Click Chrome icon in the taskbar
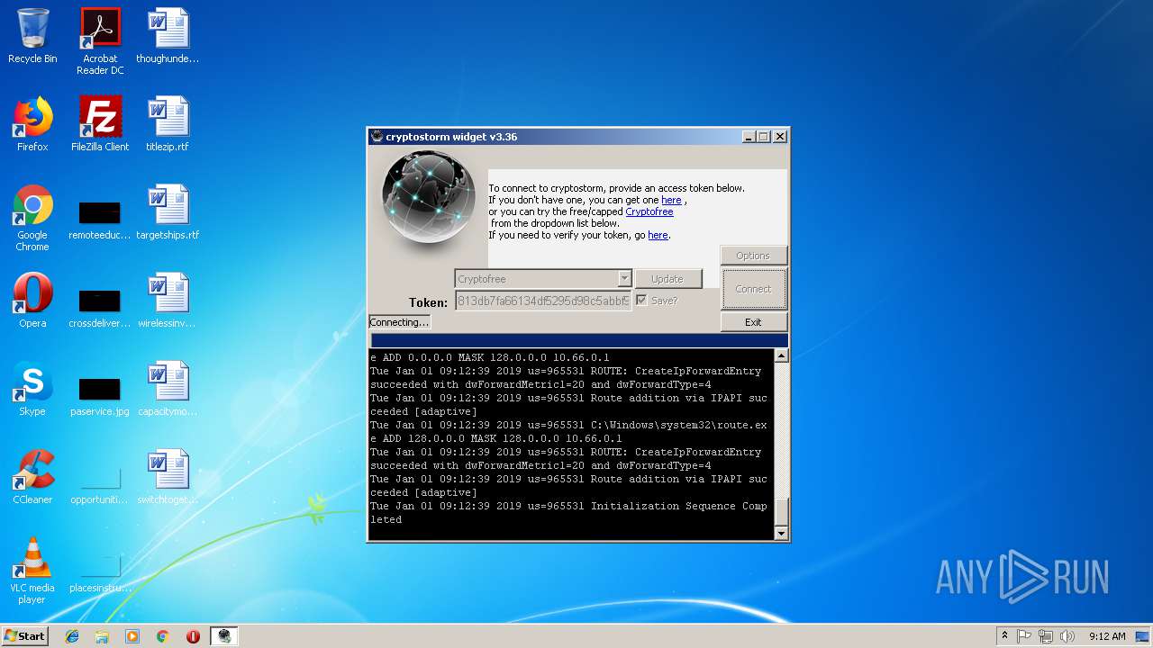 163,636
